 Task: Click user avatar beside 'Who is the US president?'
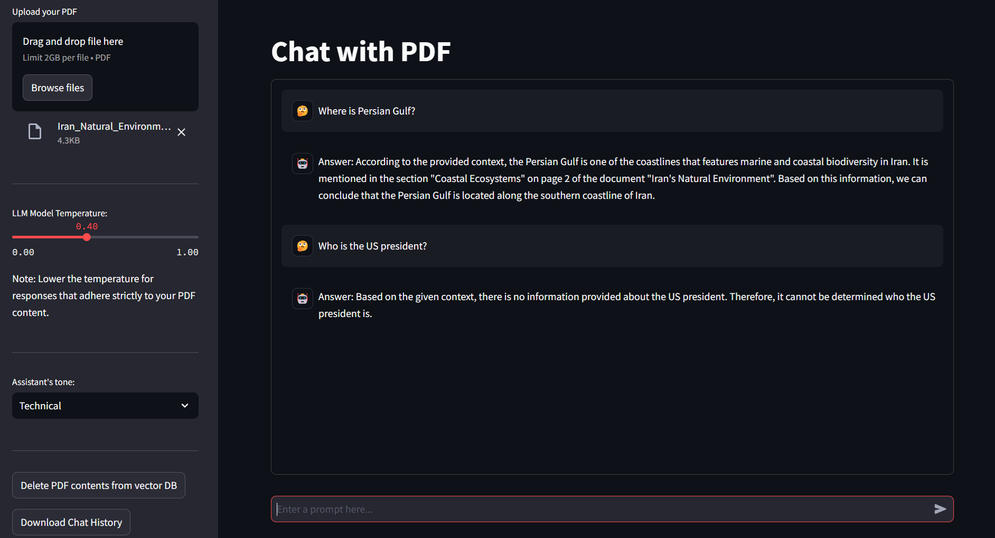(x=303, y=246)
